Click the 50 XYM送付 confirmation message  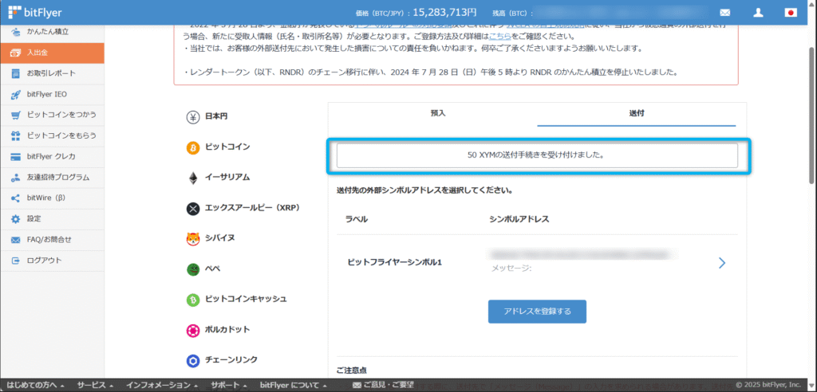point(537,155)
